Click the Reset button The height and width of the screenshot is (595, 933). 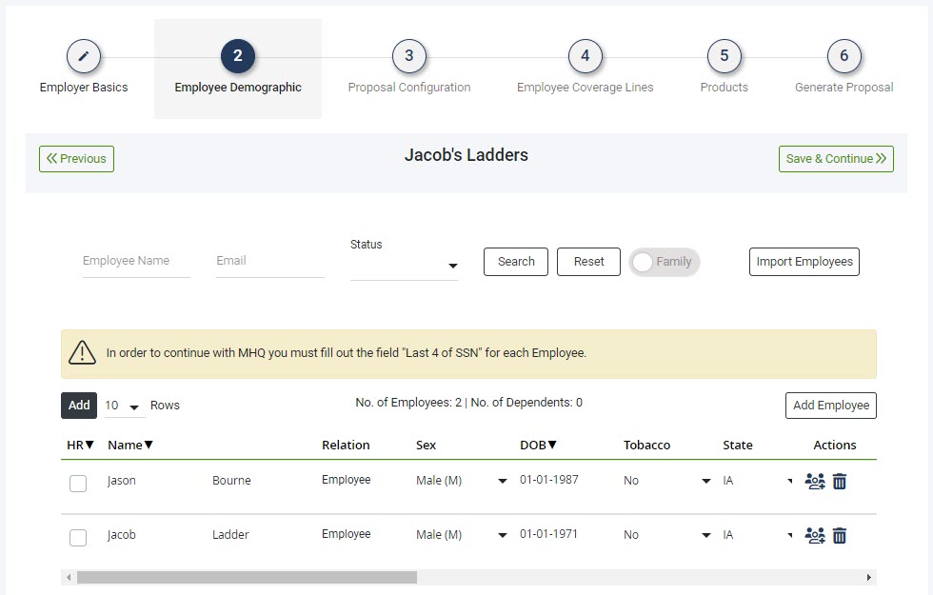tap(588, 262)
